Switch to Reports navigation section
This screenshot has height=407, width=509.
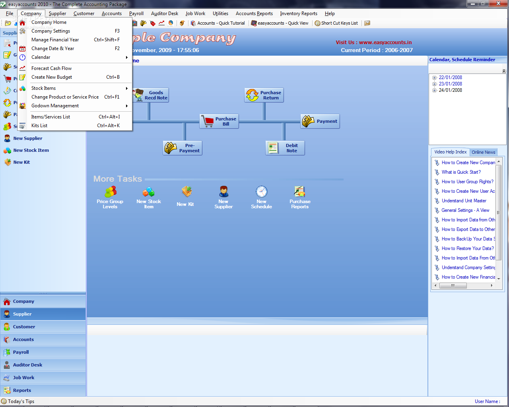(43, 390)
